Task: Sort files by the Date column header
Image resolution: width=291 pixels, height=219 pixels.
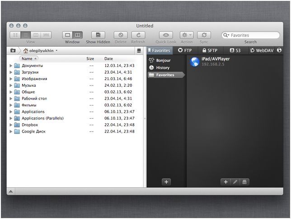Action: click(x=109, y=58)
